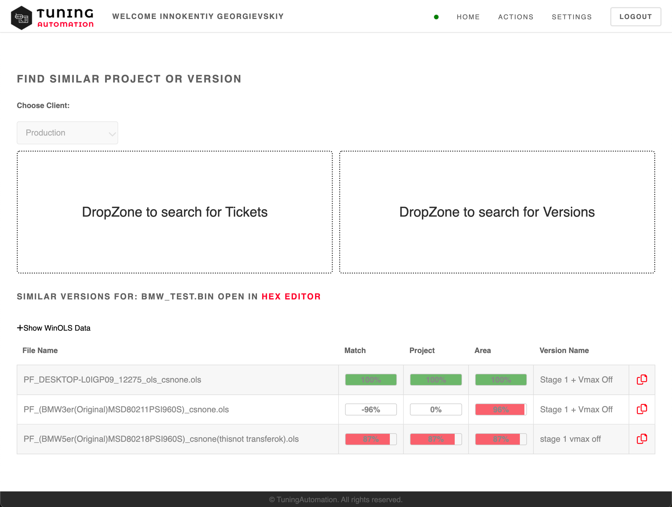This screenshot has width=672, height=507.
Task: Click the Project column header
Action: [x=422, y=350]
